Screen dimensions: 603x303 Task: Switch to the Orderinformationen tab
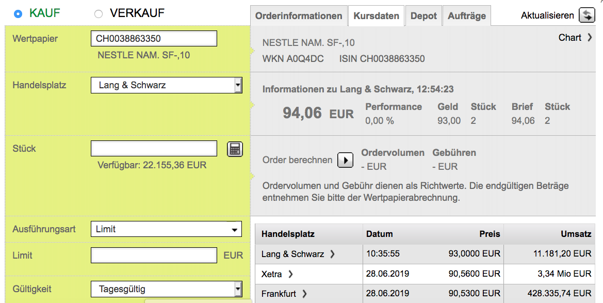click(299, 16)
